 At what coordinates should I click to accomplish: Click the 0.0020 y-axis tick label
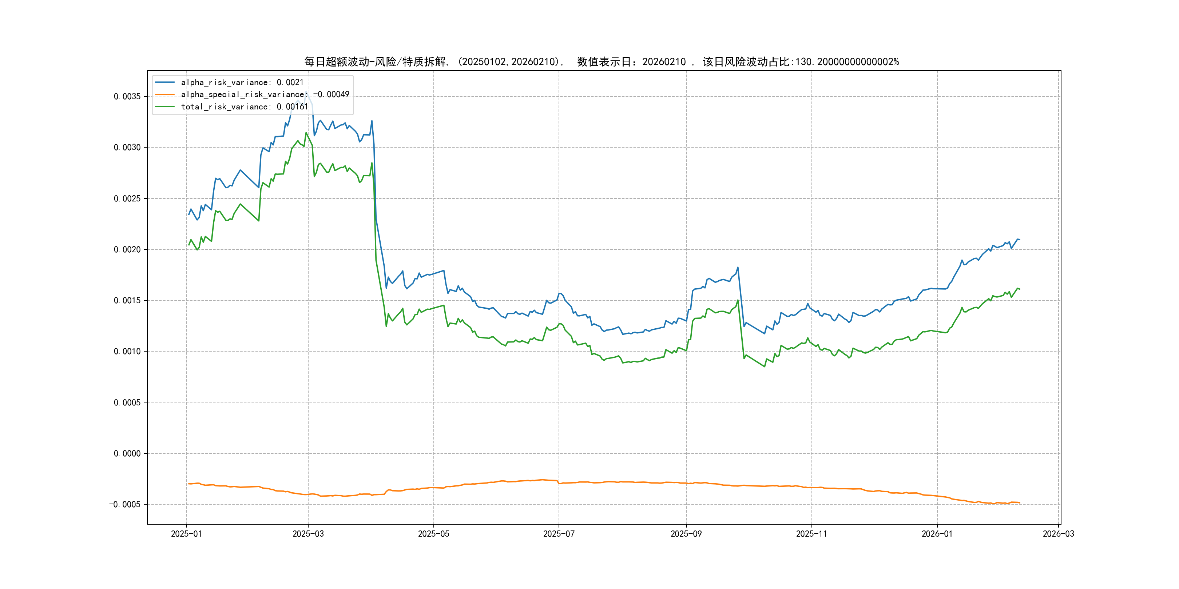point(127,249)
